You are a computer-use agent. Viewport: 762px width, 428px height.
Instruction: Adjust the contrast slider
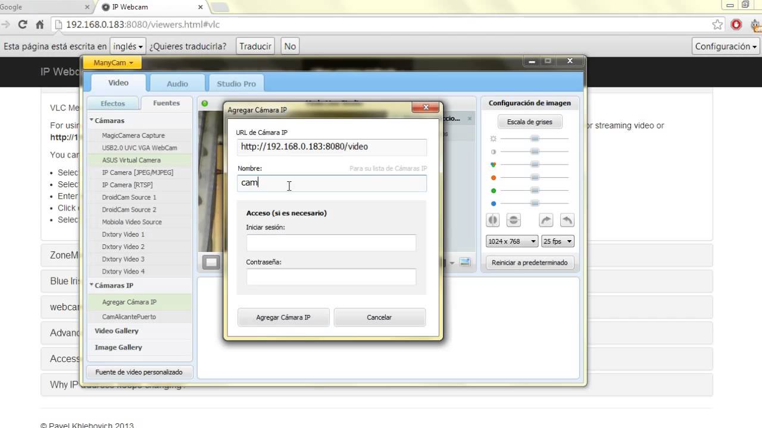(534, 152)
